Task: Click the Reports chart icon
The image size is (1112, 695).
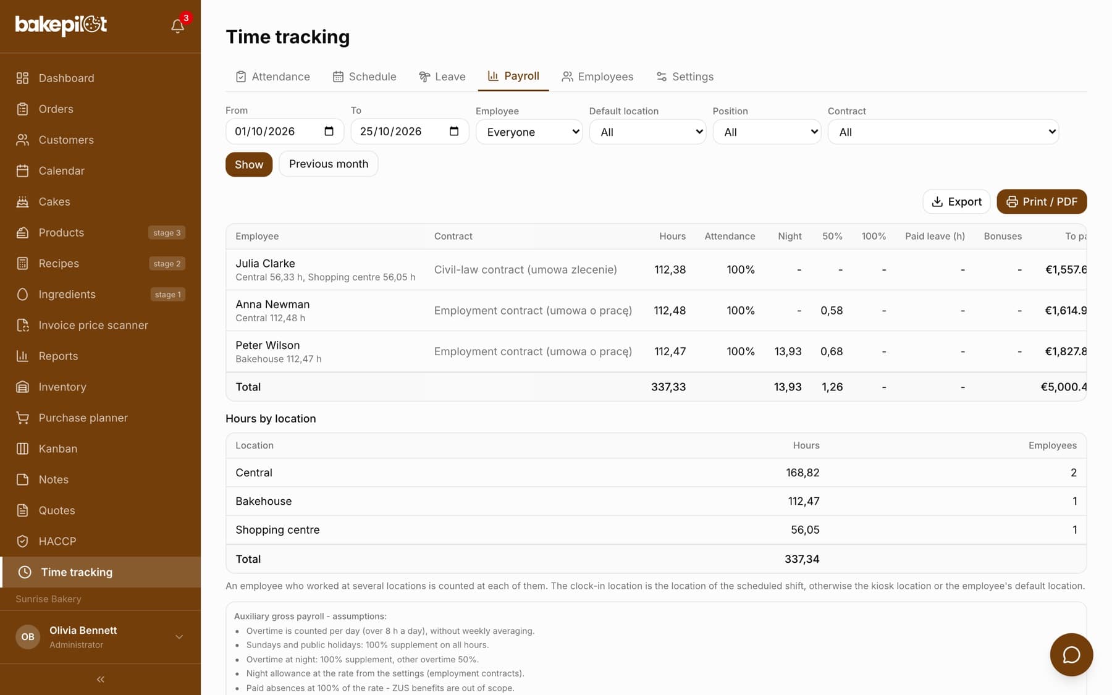Action: (22, 356)
